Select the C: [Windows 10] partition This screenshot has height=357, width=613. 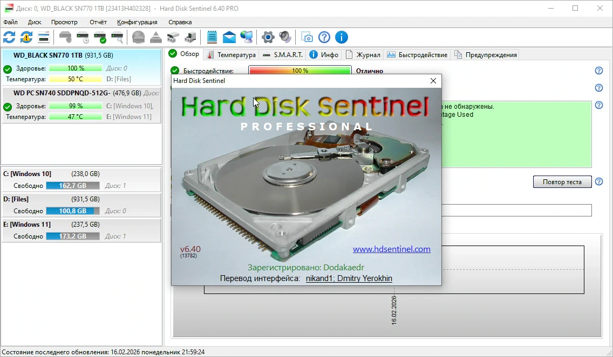[x=81, y=180]
